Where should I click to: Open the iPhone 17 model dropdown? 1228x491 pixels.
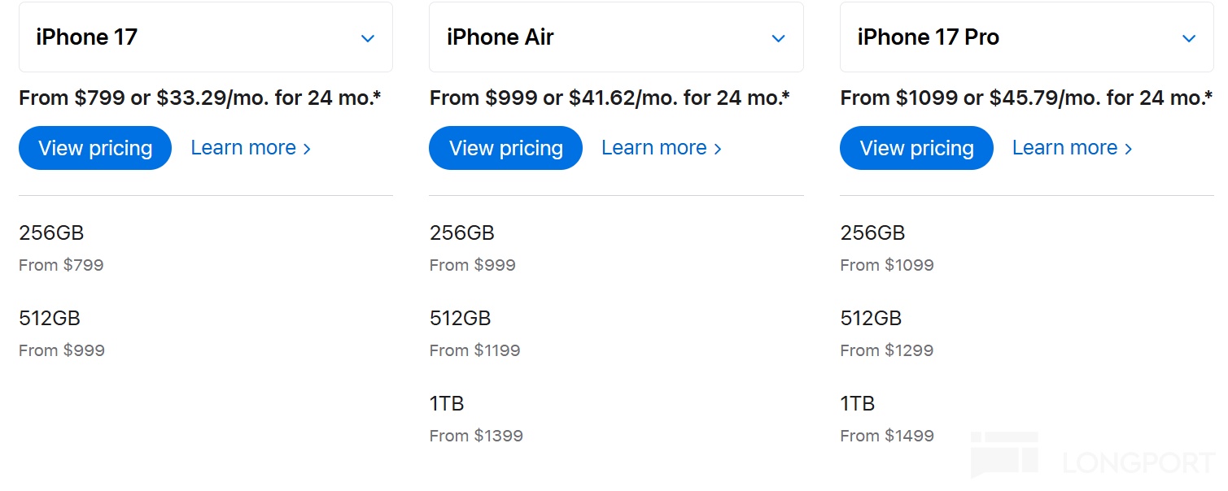(x=205, y=37)
